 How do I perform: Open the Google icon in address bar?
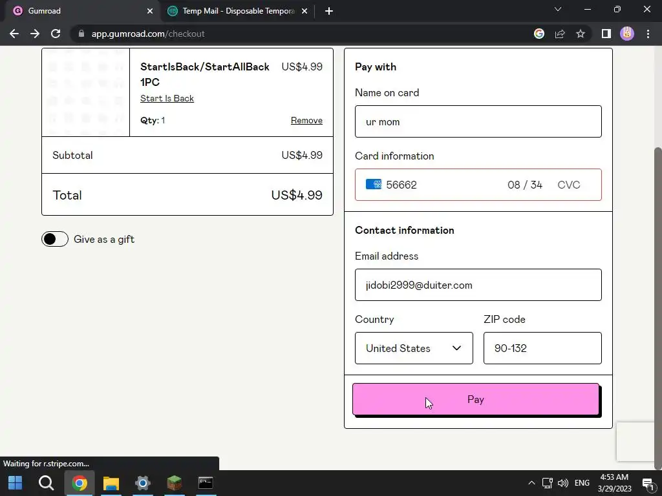tap(539, 34)
